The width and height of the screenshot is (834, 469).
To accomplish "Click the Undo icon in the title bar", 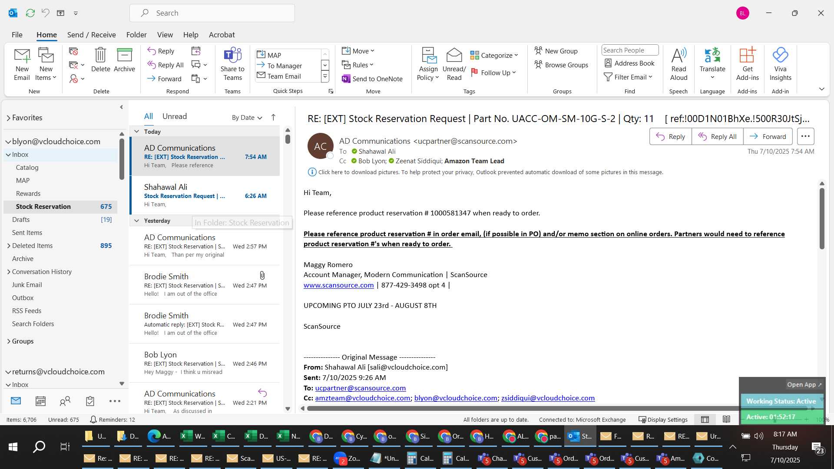I will click(45, 13).
